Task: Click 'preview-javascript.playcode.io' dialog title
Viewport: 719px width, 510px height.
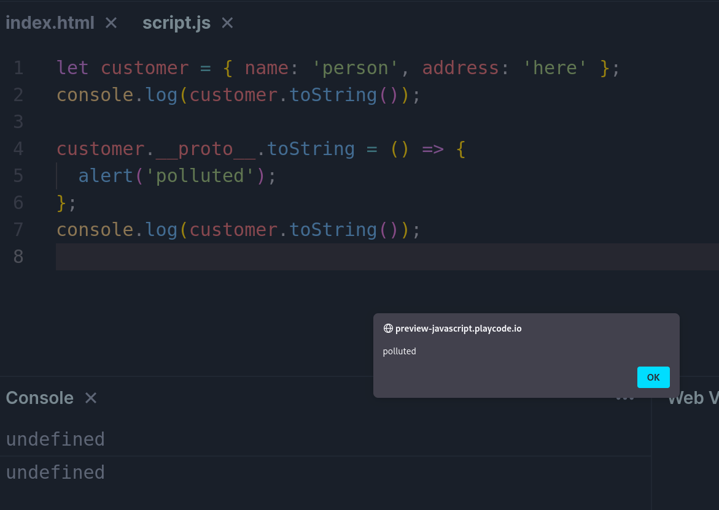Action: [x=458, y=329]
